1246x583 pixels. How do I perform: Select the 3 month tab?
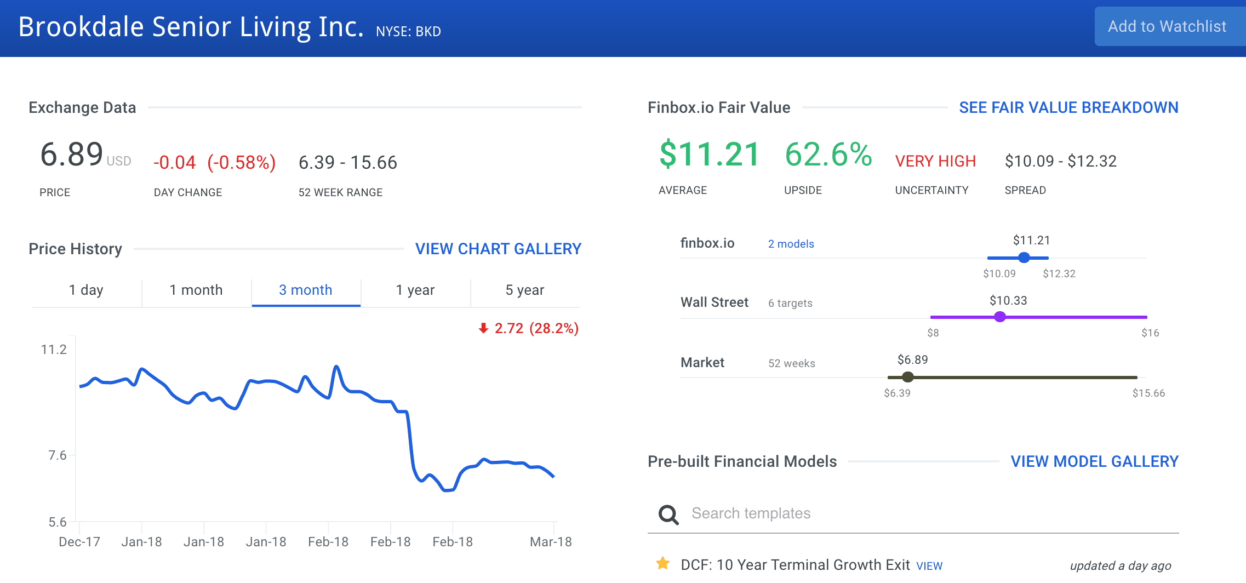(x=306, y=290)
